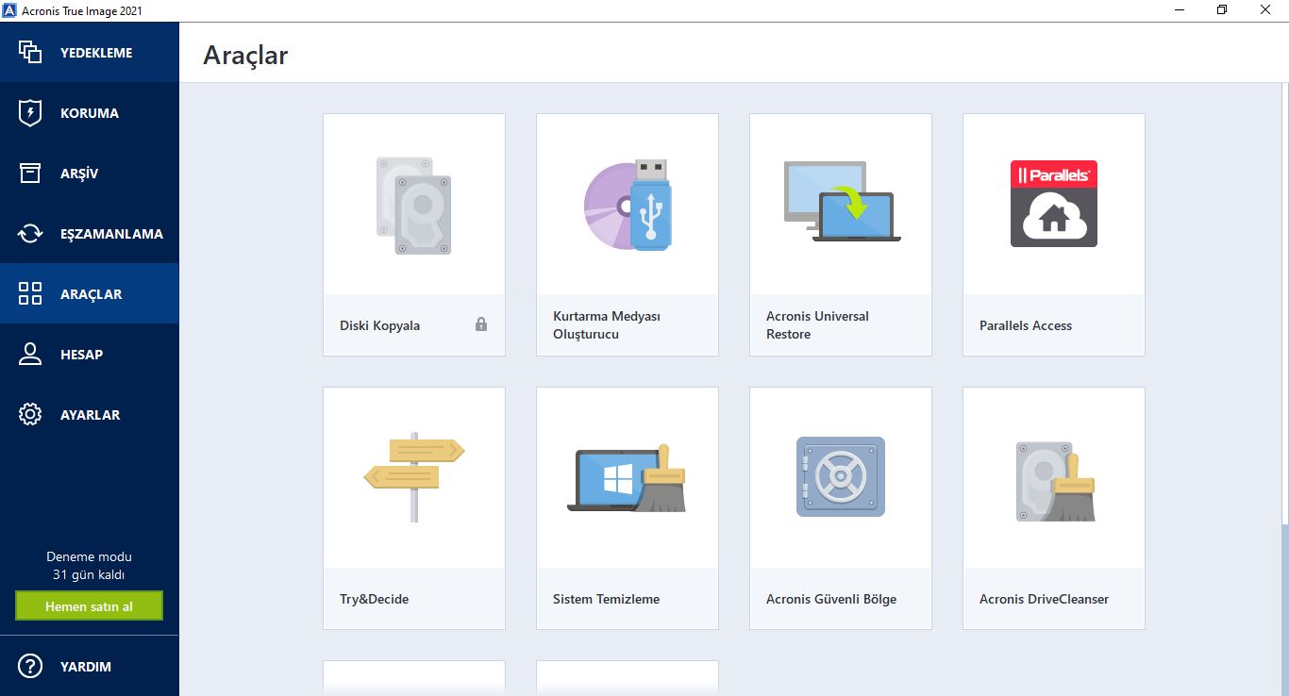Open the Sistem Temizleme label

coord(606,599)
